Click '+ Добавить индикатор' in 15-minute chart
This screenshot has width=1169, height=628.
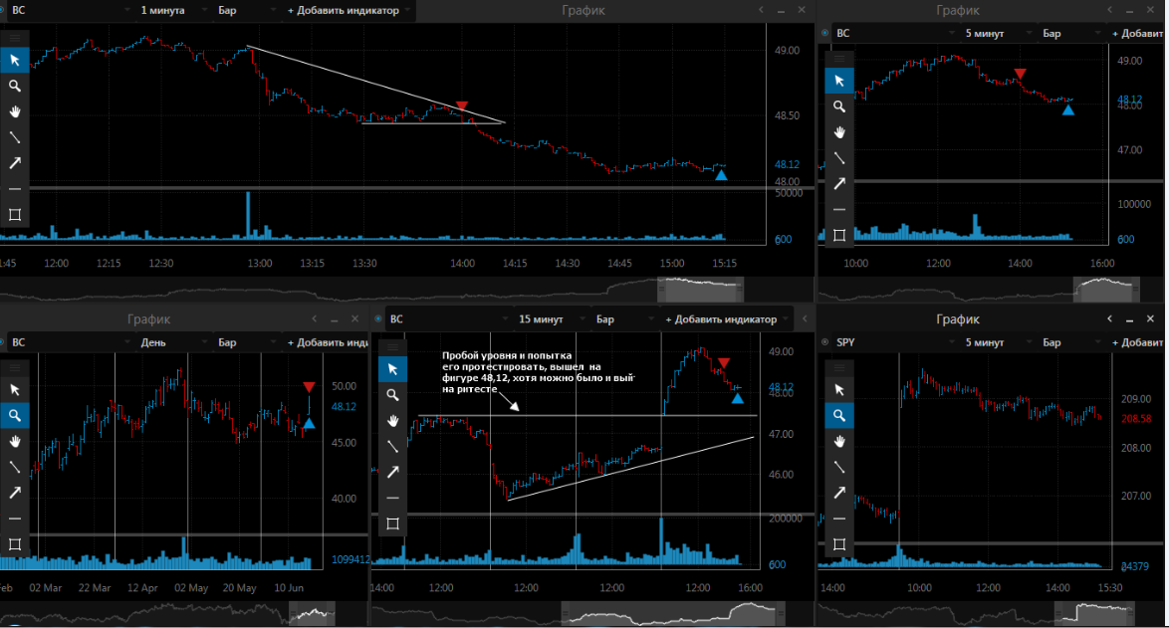[x=721, y=318]
